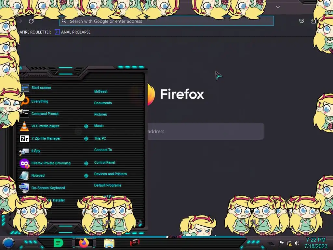Open the List all tabs chevron
The height and width of the screenshot is (250, 333).
click(x=278, y=7)
